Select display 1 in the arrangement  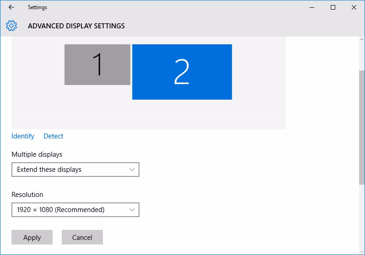[97, 64]
